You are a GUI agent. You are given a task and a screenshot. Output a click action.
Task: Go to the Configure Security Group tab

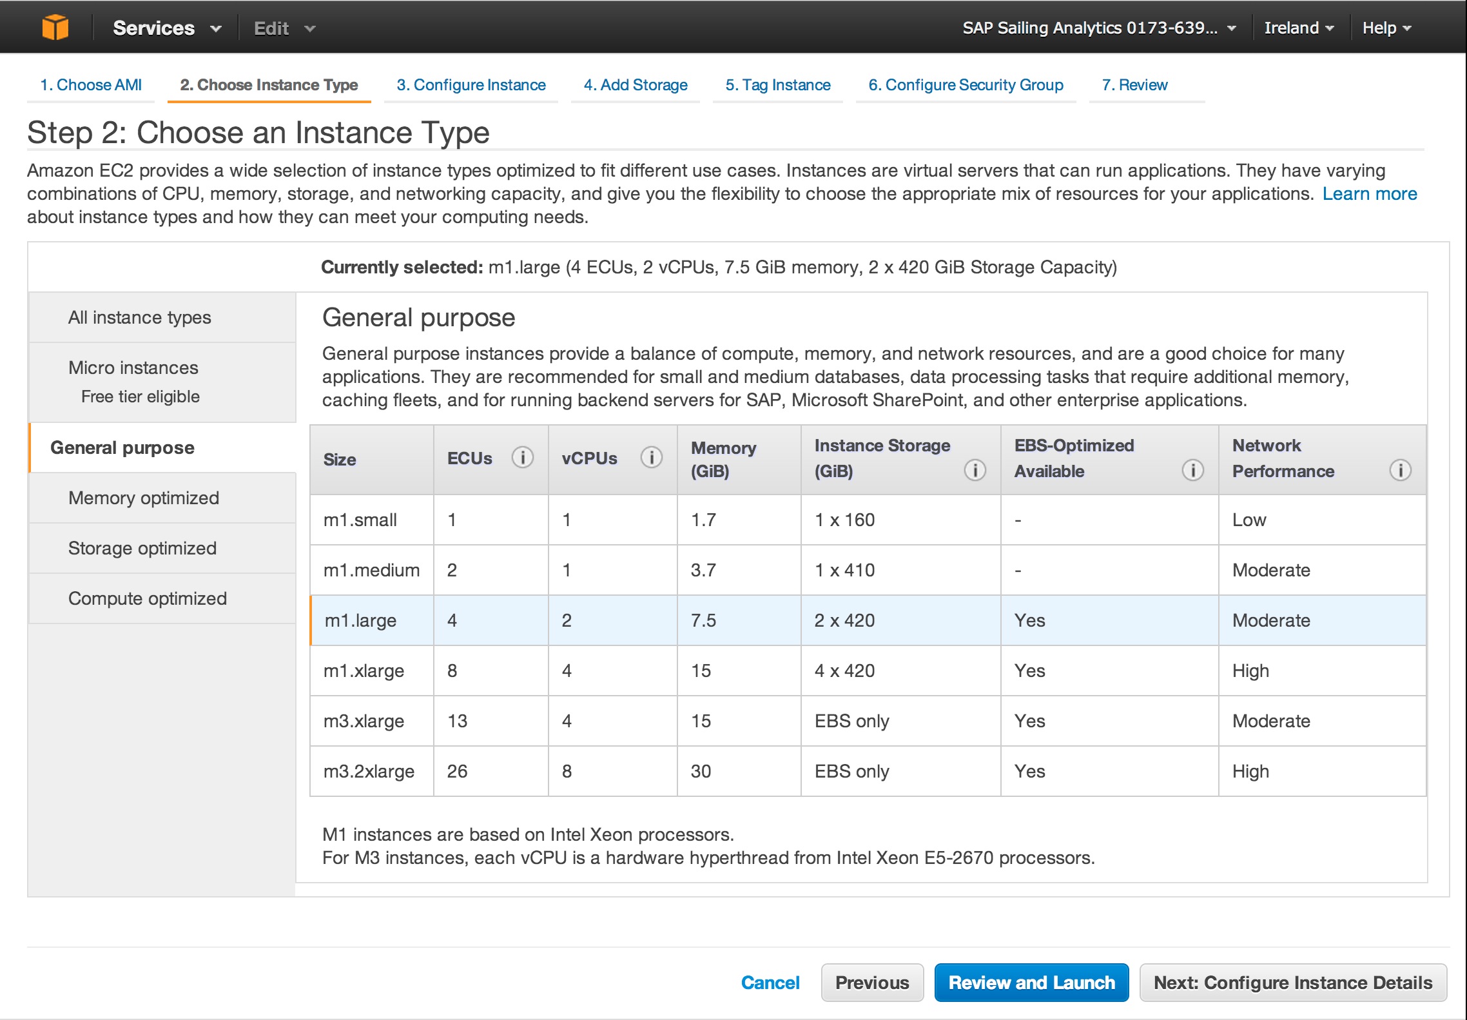coord(966,84)
